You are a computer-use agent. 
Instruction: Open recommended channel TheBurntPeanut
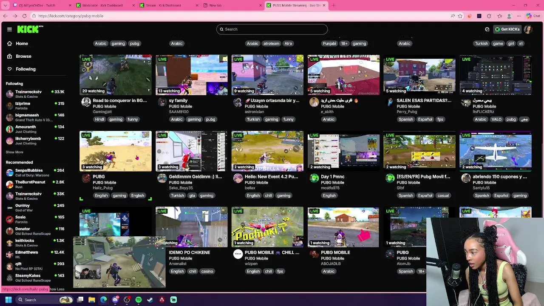click(34, 184)
